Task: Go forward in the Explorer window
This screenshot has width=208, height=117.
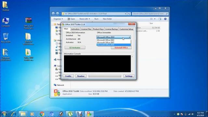Action: pyautogui.click(x=58, y=14)
